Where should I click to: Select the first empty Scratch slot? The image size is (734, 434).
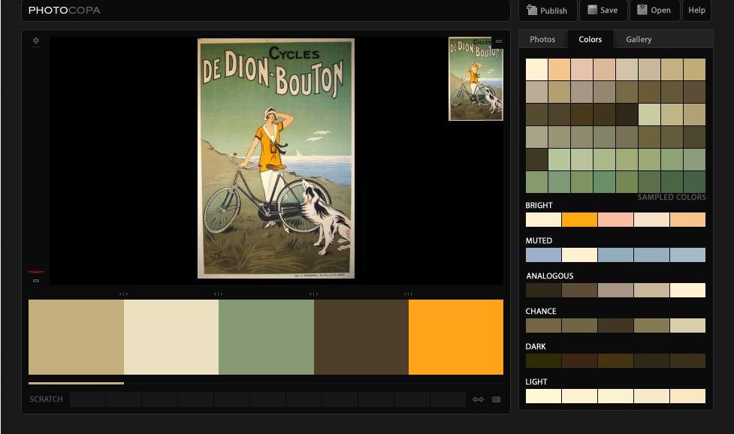coord(88,399)
